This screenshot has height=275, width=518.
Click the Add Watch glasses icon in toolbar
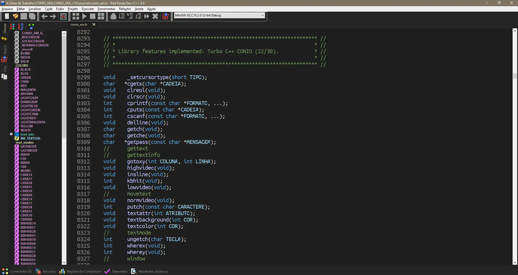165,16
